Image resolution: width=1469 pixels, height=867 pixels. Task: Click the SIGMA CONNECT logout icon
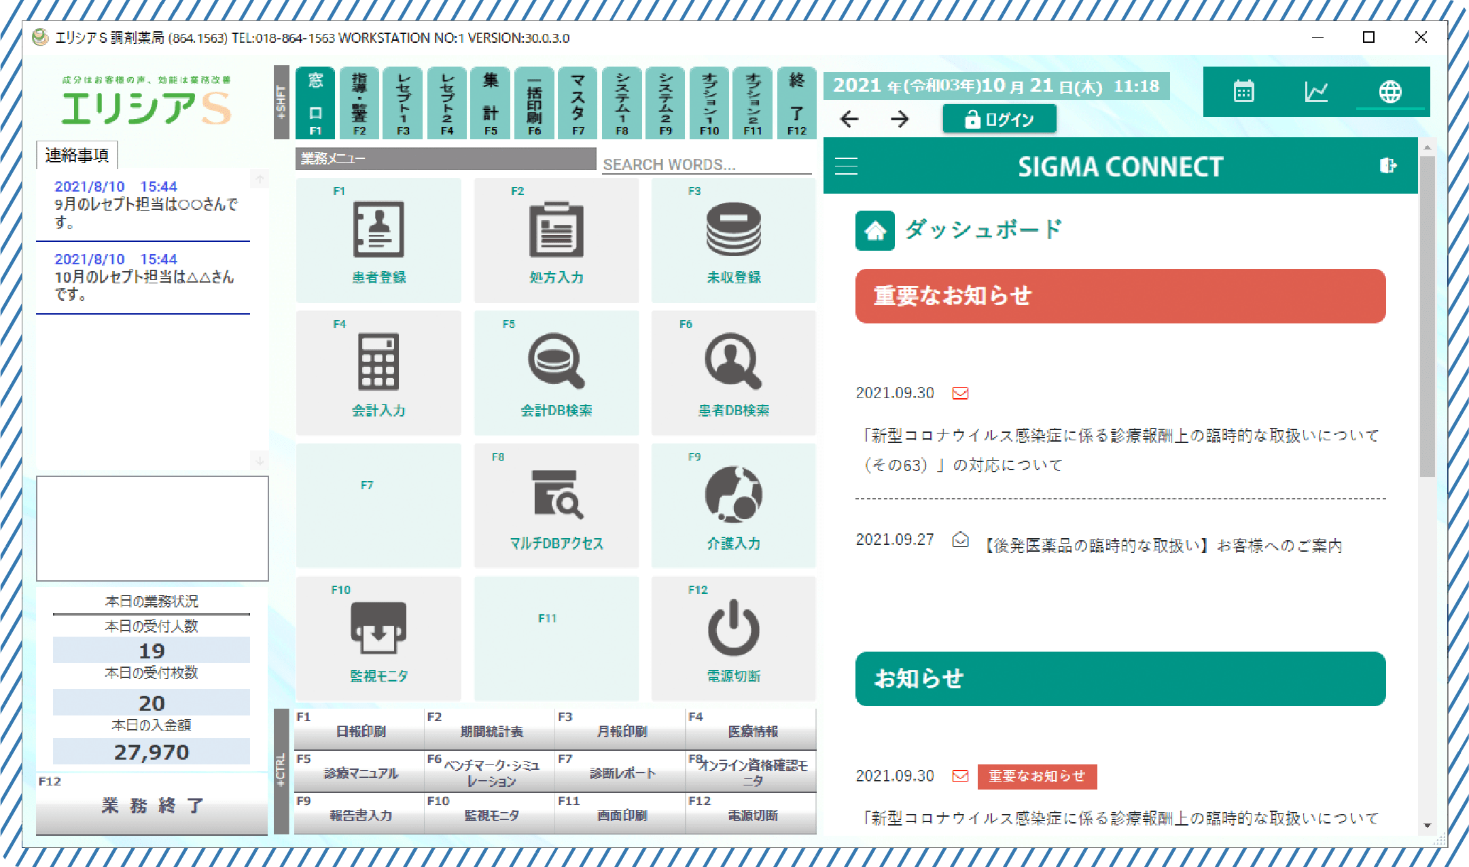pyautogui.click(x=1387, y=166)
